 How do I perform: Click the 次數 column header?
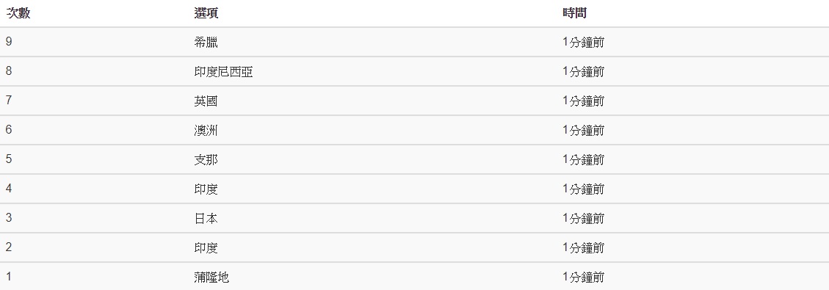click(x=18, y=13)
